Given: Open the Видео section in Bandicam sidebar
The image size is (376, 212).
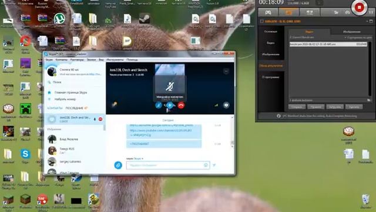Looking at the screenshot, I should coord(271,43).
